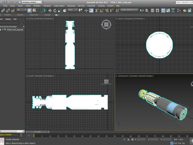The height and width of the screenshot is (145, 193).
Task: Open the Material Editor icon
Action: click(179, 10)
